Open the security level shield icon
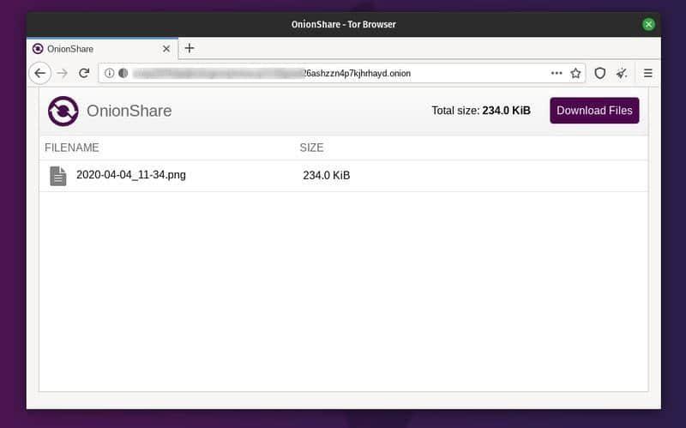The image size is (686, 428). point(600,74)
